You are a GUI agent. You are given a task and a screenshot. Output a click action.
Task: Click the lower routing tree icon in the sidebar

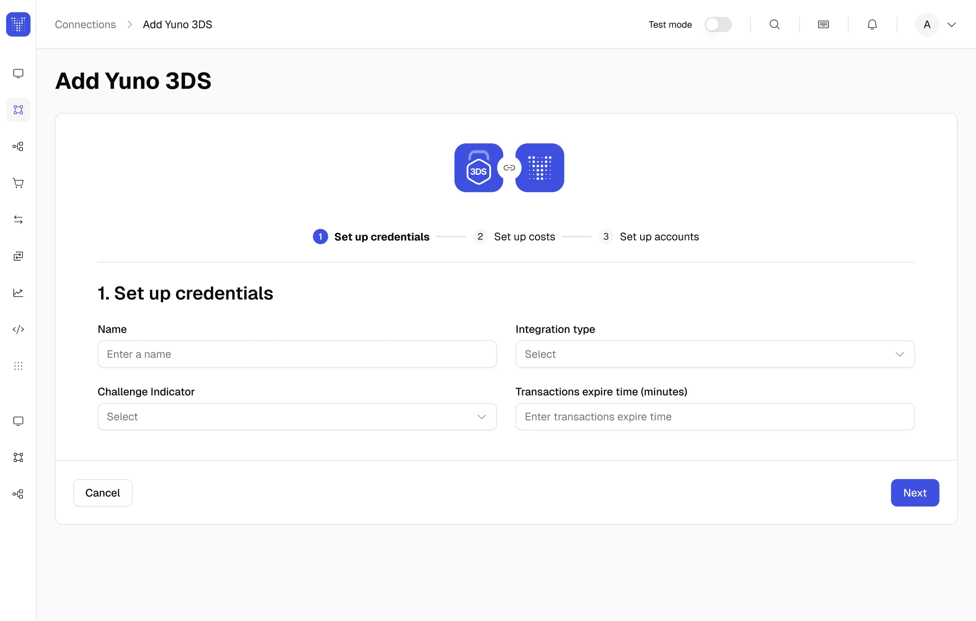click(x=18, y=494)
